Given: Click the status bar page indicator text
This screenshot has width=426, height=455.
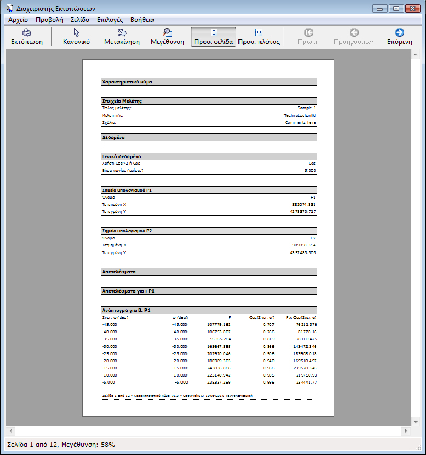Looking at the screenshot, I should point(60,445).
